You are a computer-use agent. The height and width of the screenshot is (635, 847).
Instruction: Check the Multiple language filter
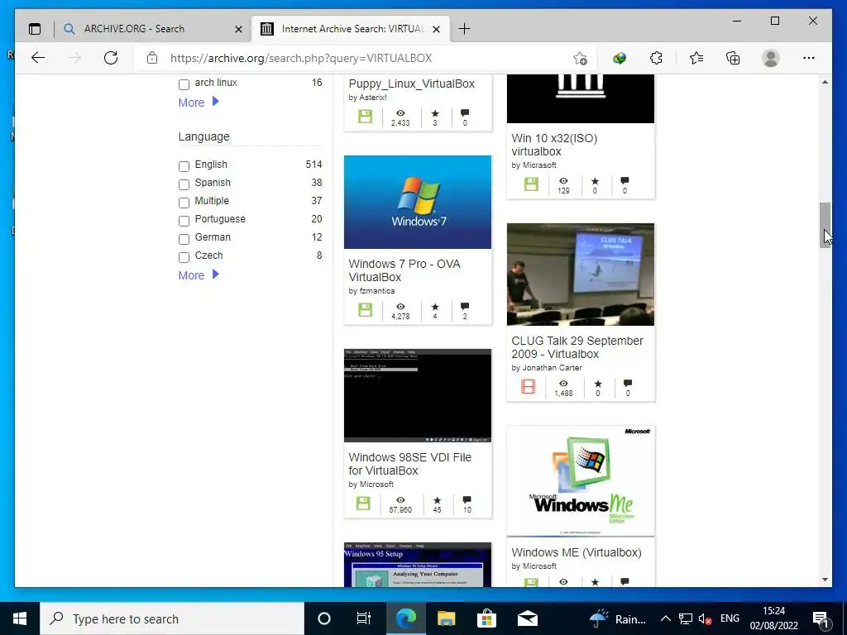click(184, 203)
